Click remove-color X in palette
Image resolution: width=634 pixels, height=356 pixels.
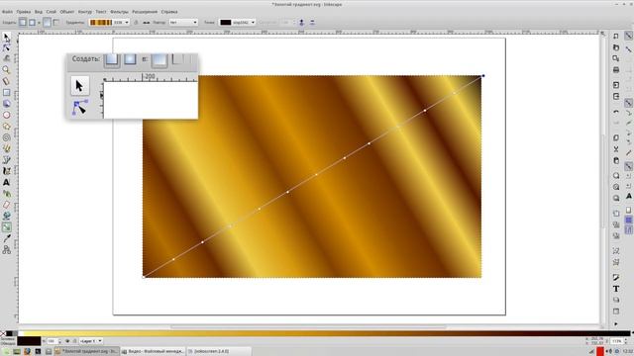click(3, 333)
